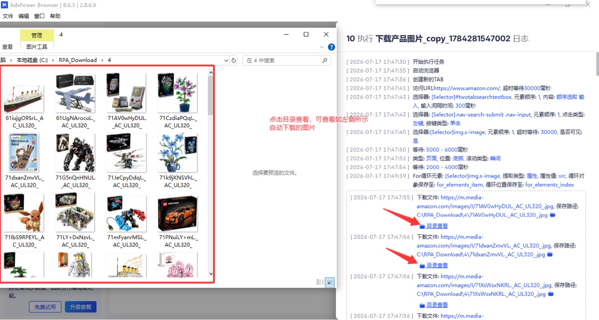Screen dimensions: 599x320
Task: Open the 编辑 menu in AdsPower
Action: coord(23,16)
